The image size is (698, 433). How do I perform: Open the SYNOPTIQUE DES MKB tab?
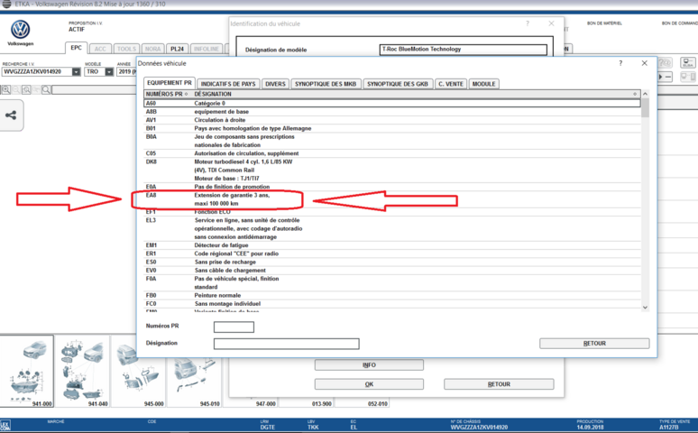pos(326,84)
